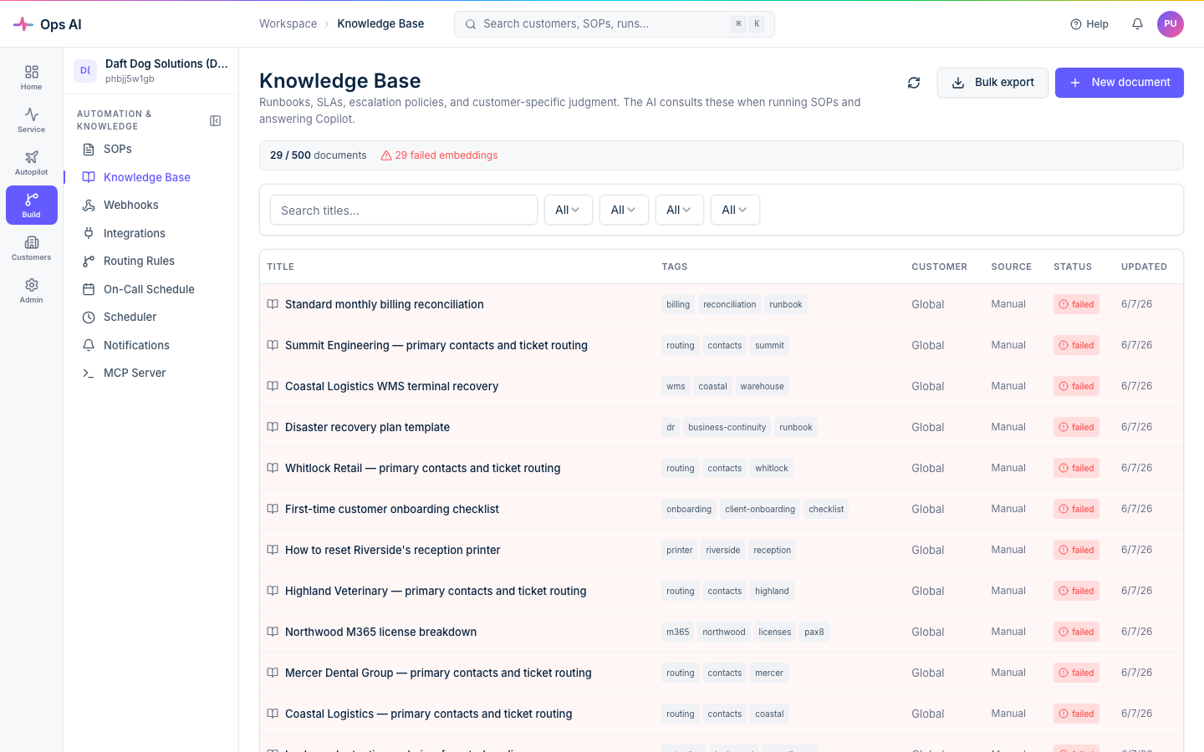Click the Scheduler clock icon
The height and width of the screenshot is (752, 1204).
89,318
